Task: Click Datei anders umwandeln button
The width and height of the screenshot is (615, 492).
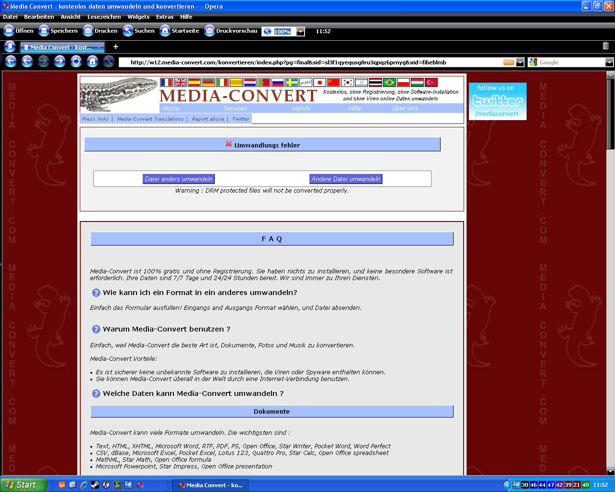Action: pos(179,179)
